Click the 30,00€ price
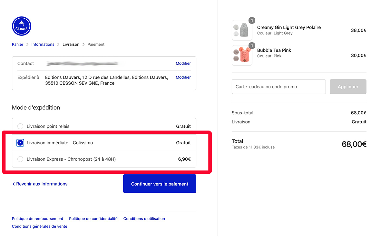The width and height of the screenshot is (390, 239). [x=359, y=55]
